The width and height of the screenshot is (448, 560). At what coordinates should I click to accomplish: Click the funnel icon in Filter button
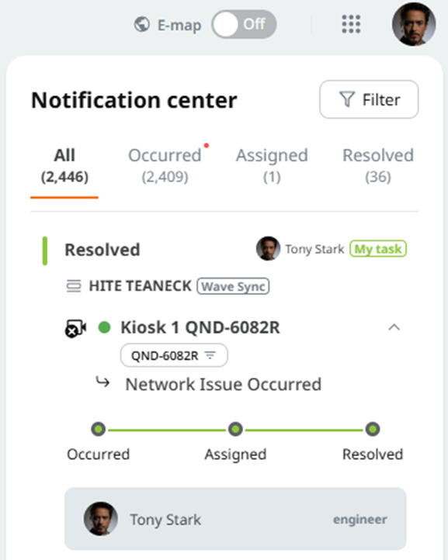347,99
